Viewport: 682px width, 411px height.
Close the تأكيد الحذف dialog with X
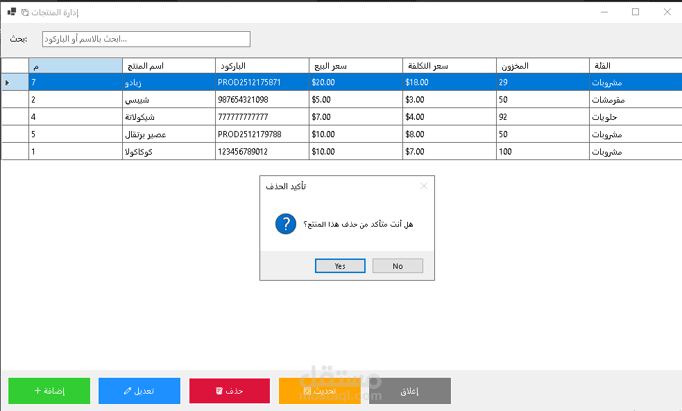coord(424,186)
